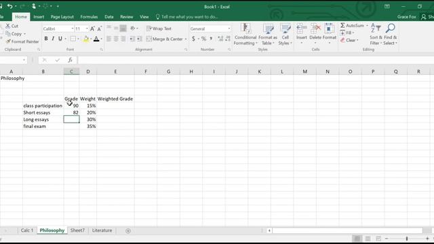Click Merge & Center
The height and width of the screenshot is (244, 434).
point(165,39)
